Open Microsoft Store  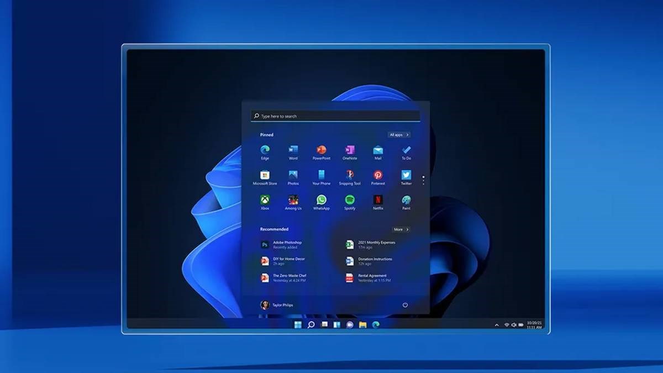pyautogui.click(x=265, y=177)
